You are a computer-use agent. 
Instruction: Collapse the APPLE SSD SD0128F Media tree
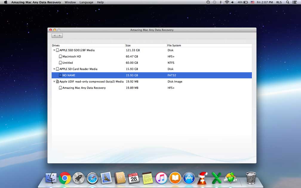point(54,50)
